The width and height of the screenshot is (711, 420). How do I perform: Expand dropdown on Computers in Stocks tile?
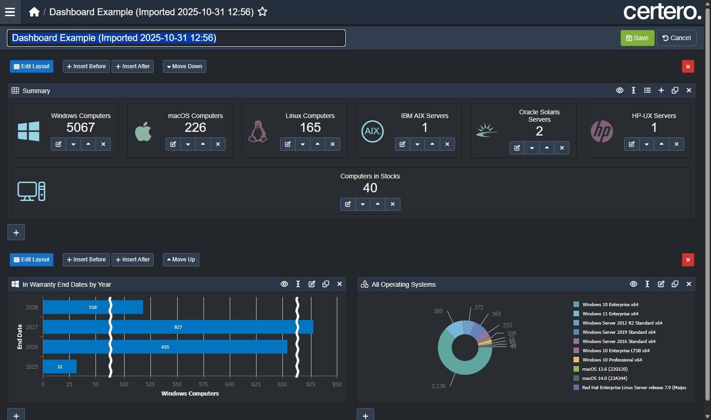pyautogui.click(x=363, y=204)
